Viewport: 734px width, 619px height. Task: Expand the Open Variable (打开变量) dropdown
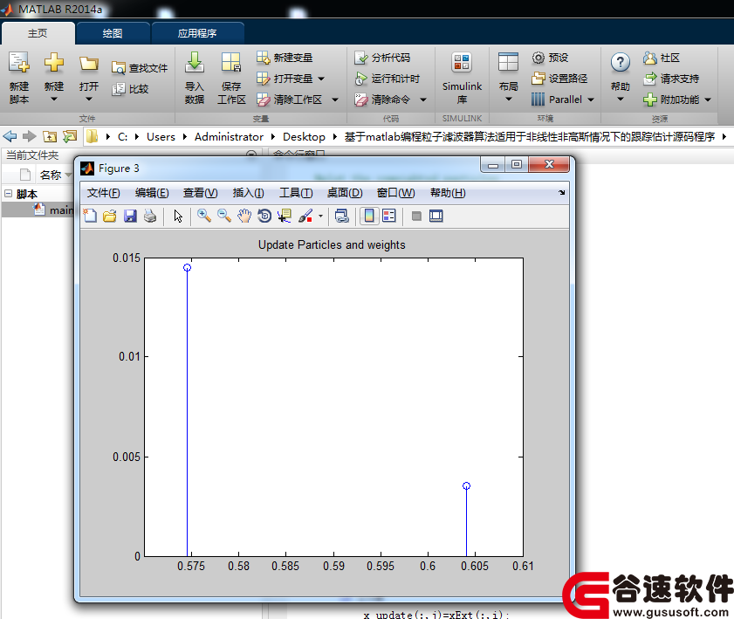coord(321,79)
